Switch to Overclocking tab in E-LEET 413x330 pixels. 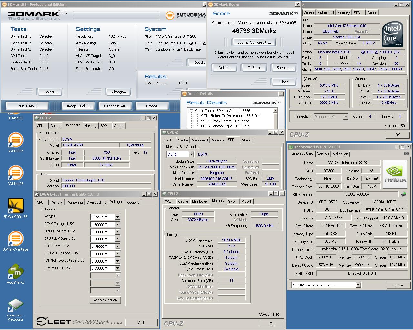(x=96, y=202)
